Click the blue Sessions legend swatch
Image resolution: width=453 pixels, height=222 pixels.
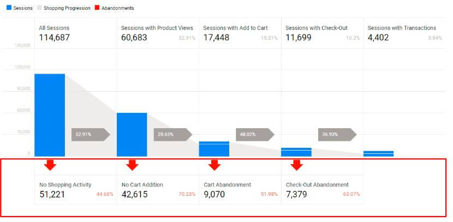(8, 8)
